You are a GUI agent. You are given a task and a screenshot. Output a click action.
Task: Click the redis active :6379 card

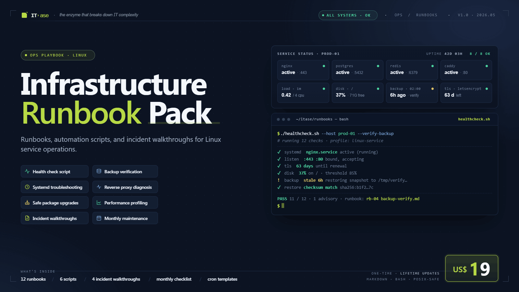pyautogui.click(x=412, y=70)
